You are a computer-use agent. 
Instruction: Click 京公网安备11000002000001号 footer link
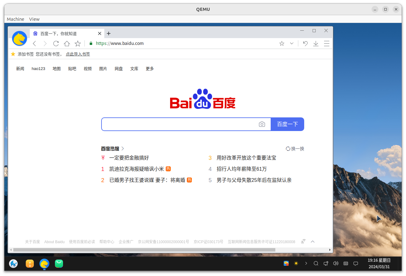pyautogui.click(x=164, y=242)
